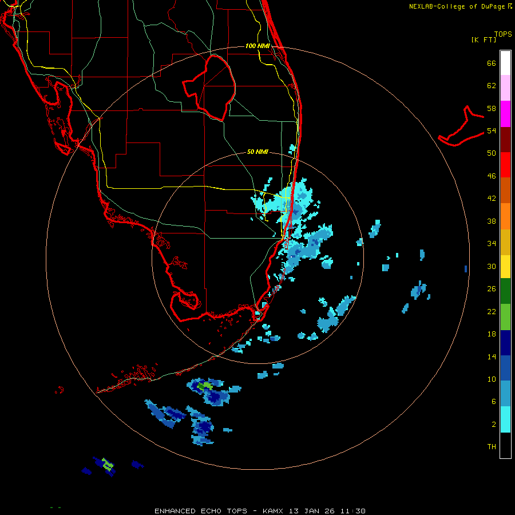Click the 10 value on the scale
This screenshot has width=515, height=515.
(x=492, y=379)
